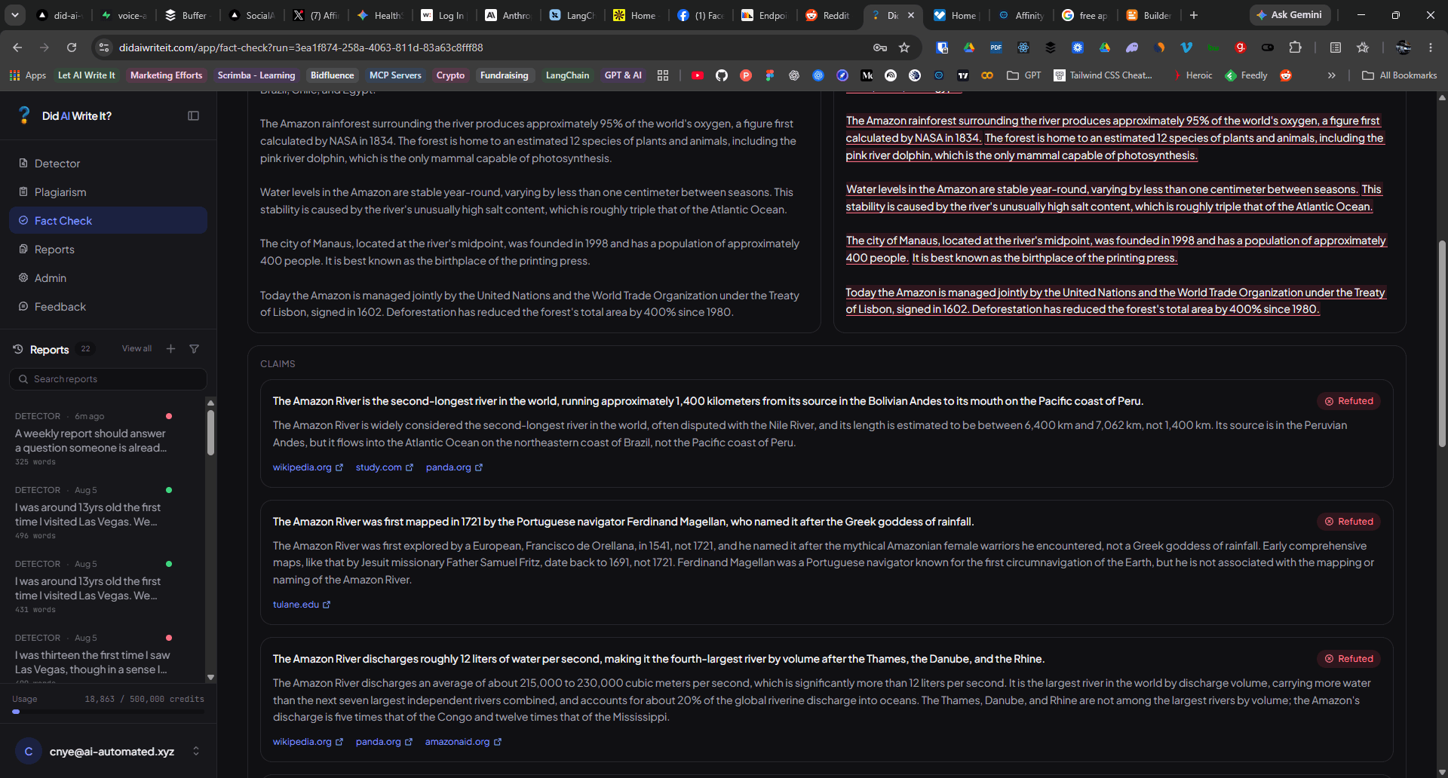Screen dimensions: 1448x778
Task: Bookmark this page with star icon
Action: point(904,47)
